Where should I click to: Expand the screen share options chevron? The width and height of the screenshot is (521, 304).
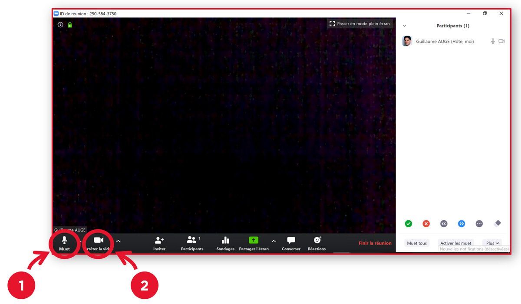coord(274,241)
